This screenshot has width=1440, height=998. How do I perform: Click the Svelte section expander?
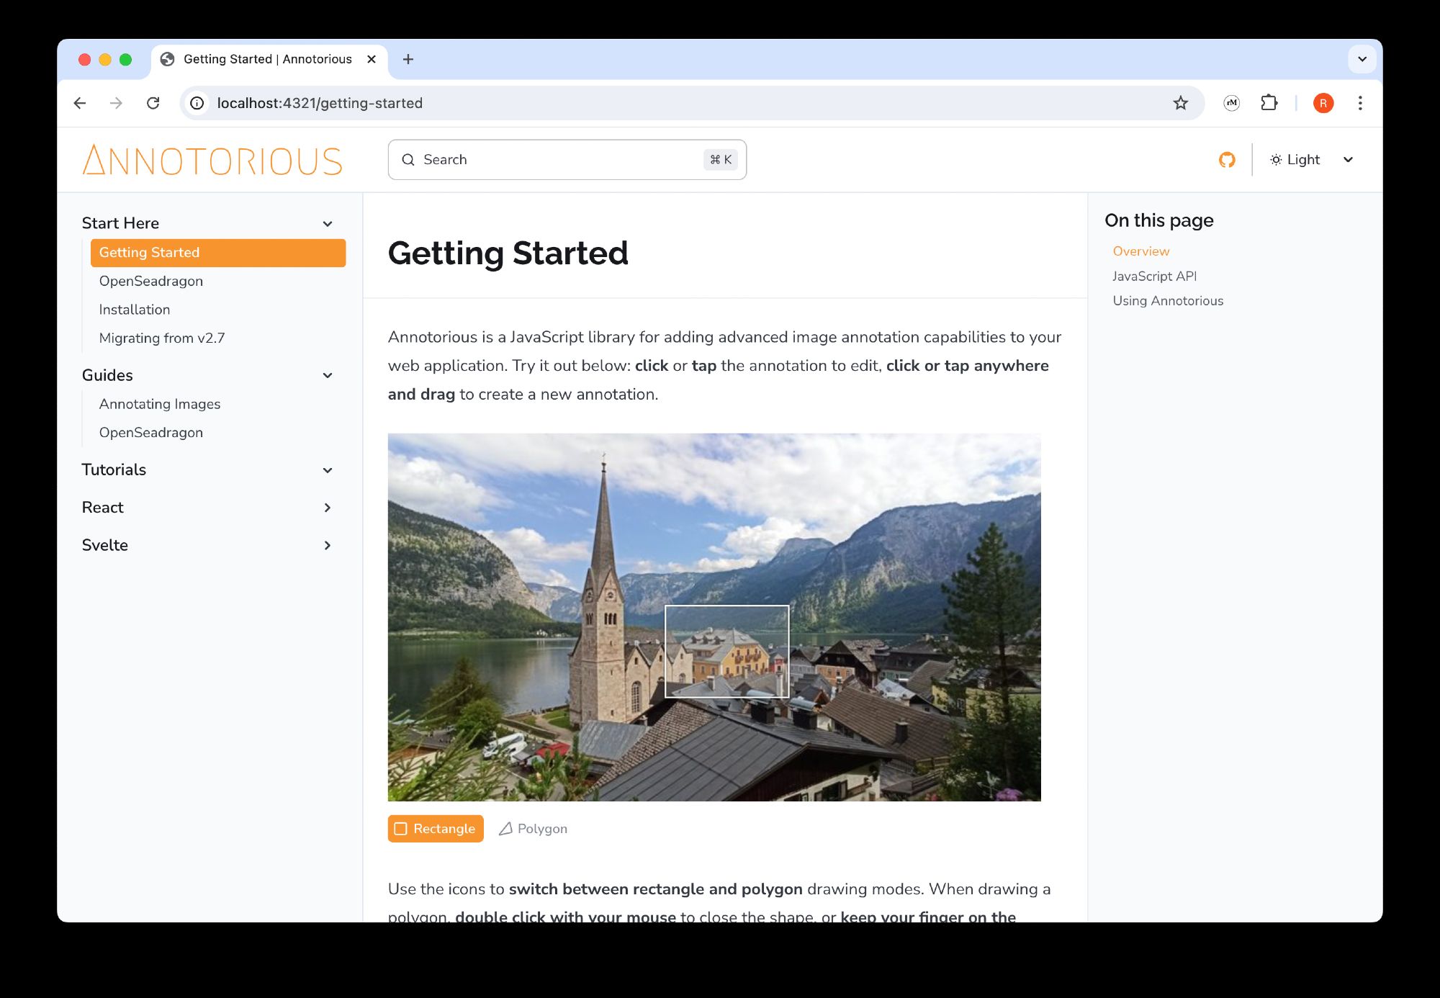(326, 544)
